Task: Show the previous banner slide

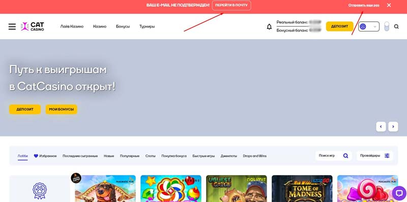Action: (x=381, y=127)
